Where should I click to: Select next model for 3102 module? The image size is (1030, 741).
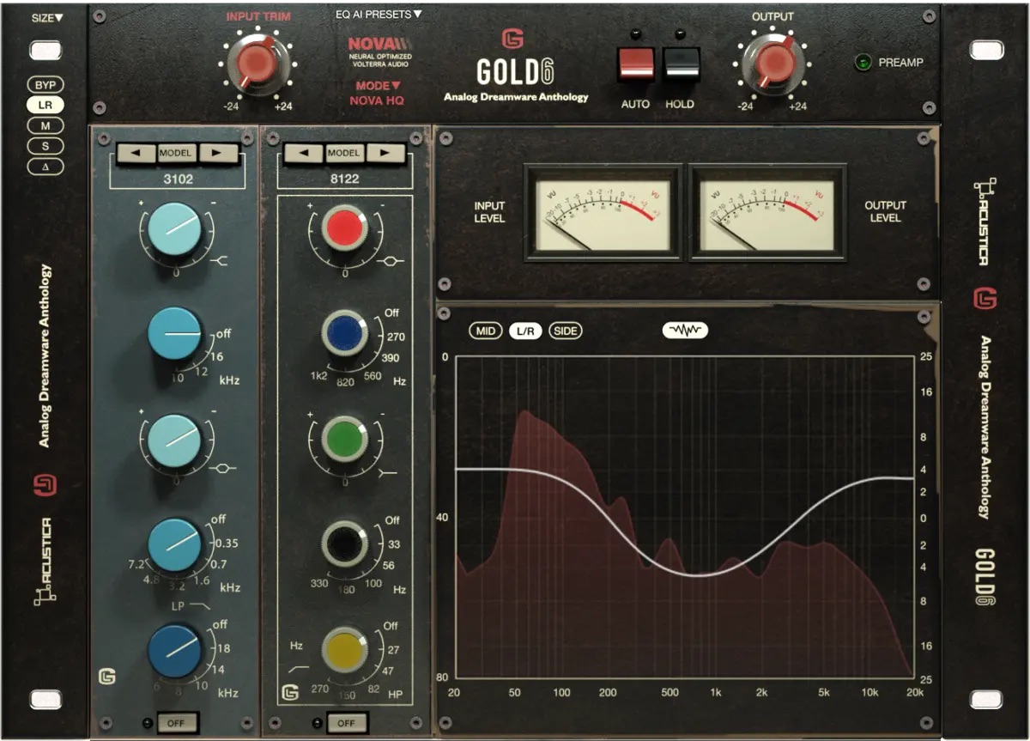point(217,153)
